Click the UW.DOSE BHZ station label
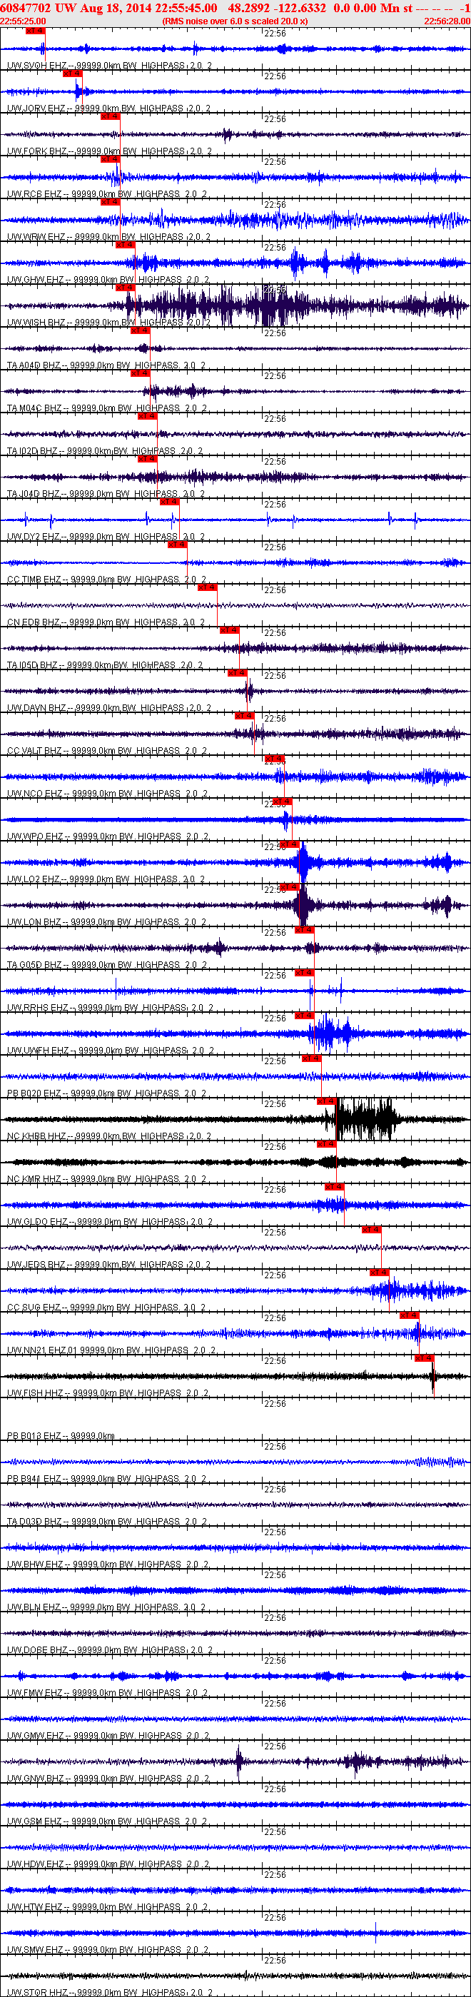 110,1649
